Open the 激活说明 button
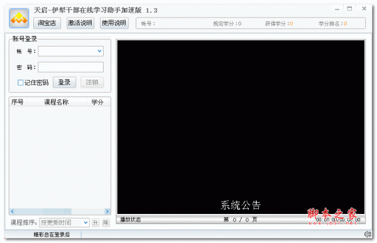Screen dimensions: 377x243 80,23
